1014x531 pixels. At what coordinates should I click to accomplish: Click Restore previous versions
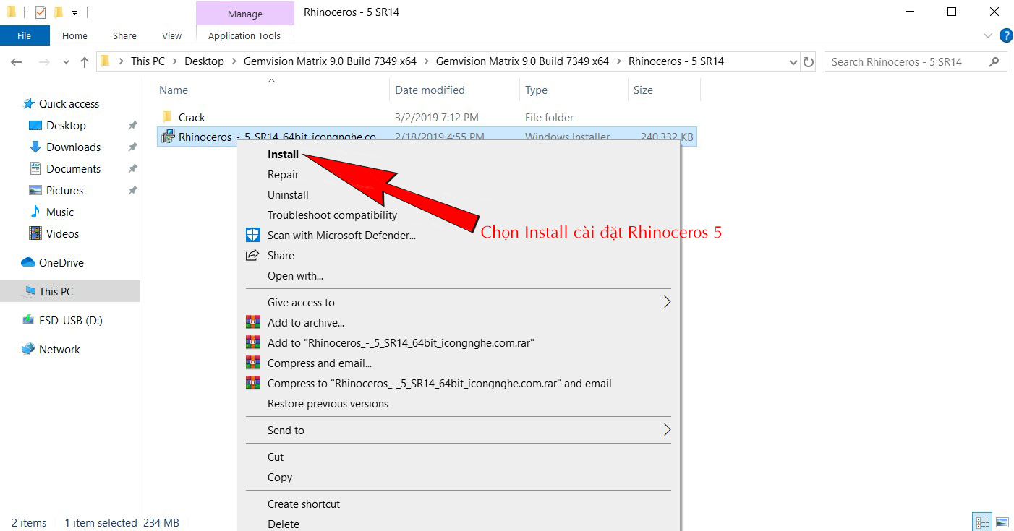tap(328, 403)
